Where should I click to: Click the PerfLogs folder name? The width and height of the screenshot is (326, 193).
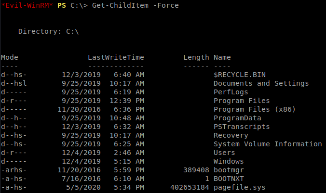coord(231,92)
